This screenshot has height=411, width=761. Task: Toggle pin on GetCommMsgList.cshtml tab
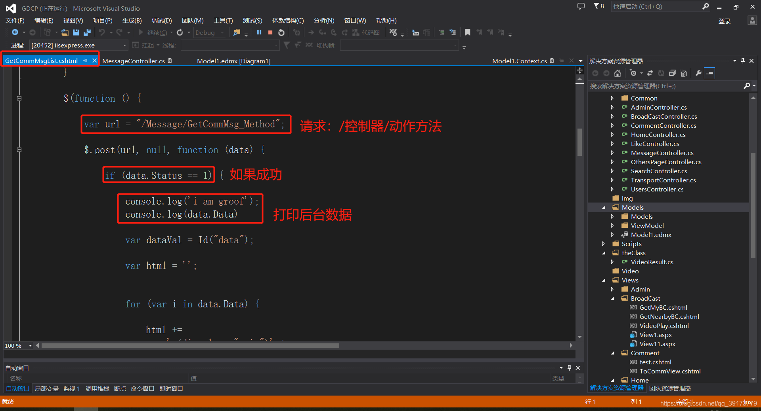[x=86, y=61]
